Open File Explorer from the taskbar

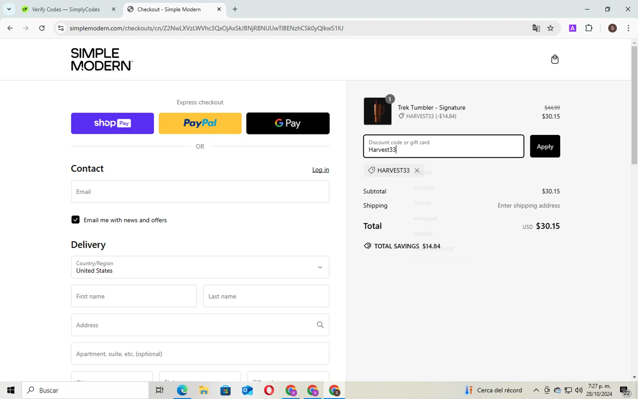tap(204, 390)
